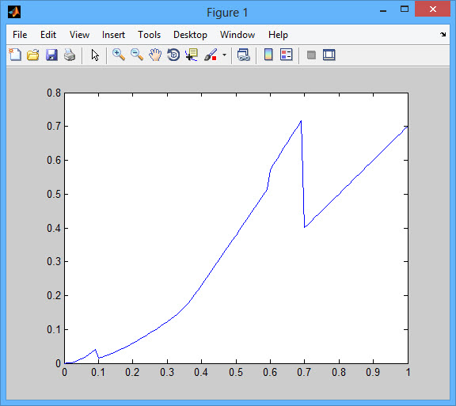Activate the Zoom In magnifier
The width and height of the screenshot is (456, 406).
(x=119, y=55)
